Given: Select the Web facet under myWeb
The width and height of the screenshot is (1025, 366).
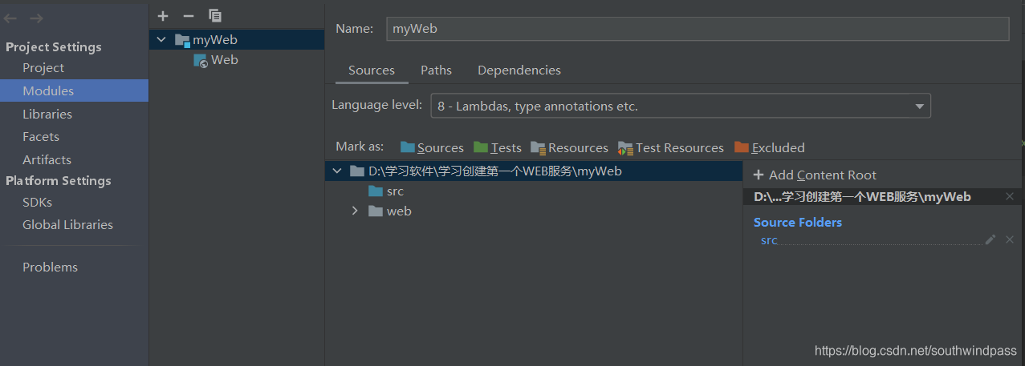Looking at the screenshot, I should click(x=216, y=60).
